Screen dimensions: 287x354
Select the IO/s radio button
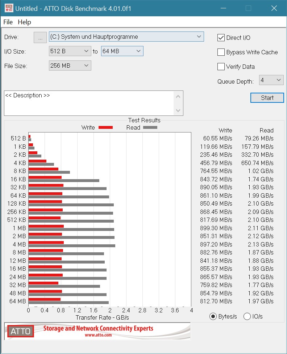pos(247,316)
